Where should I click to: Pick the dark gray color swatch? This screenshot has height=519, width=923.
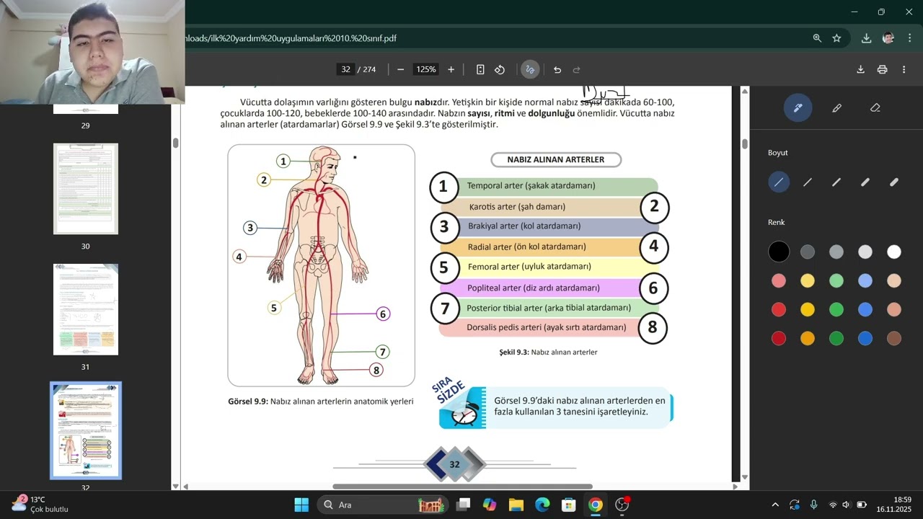[808, 252]
